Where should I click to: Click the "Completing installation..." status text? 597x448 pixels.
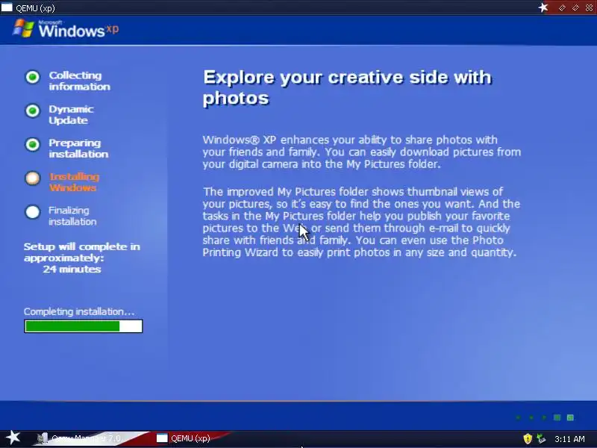click(x=79, y=311)
